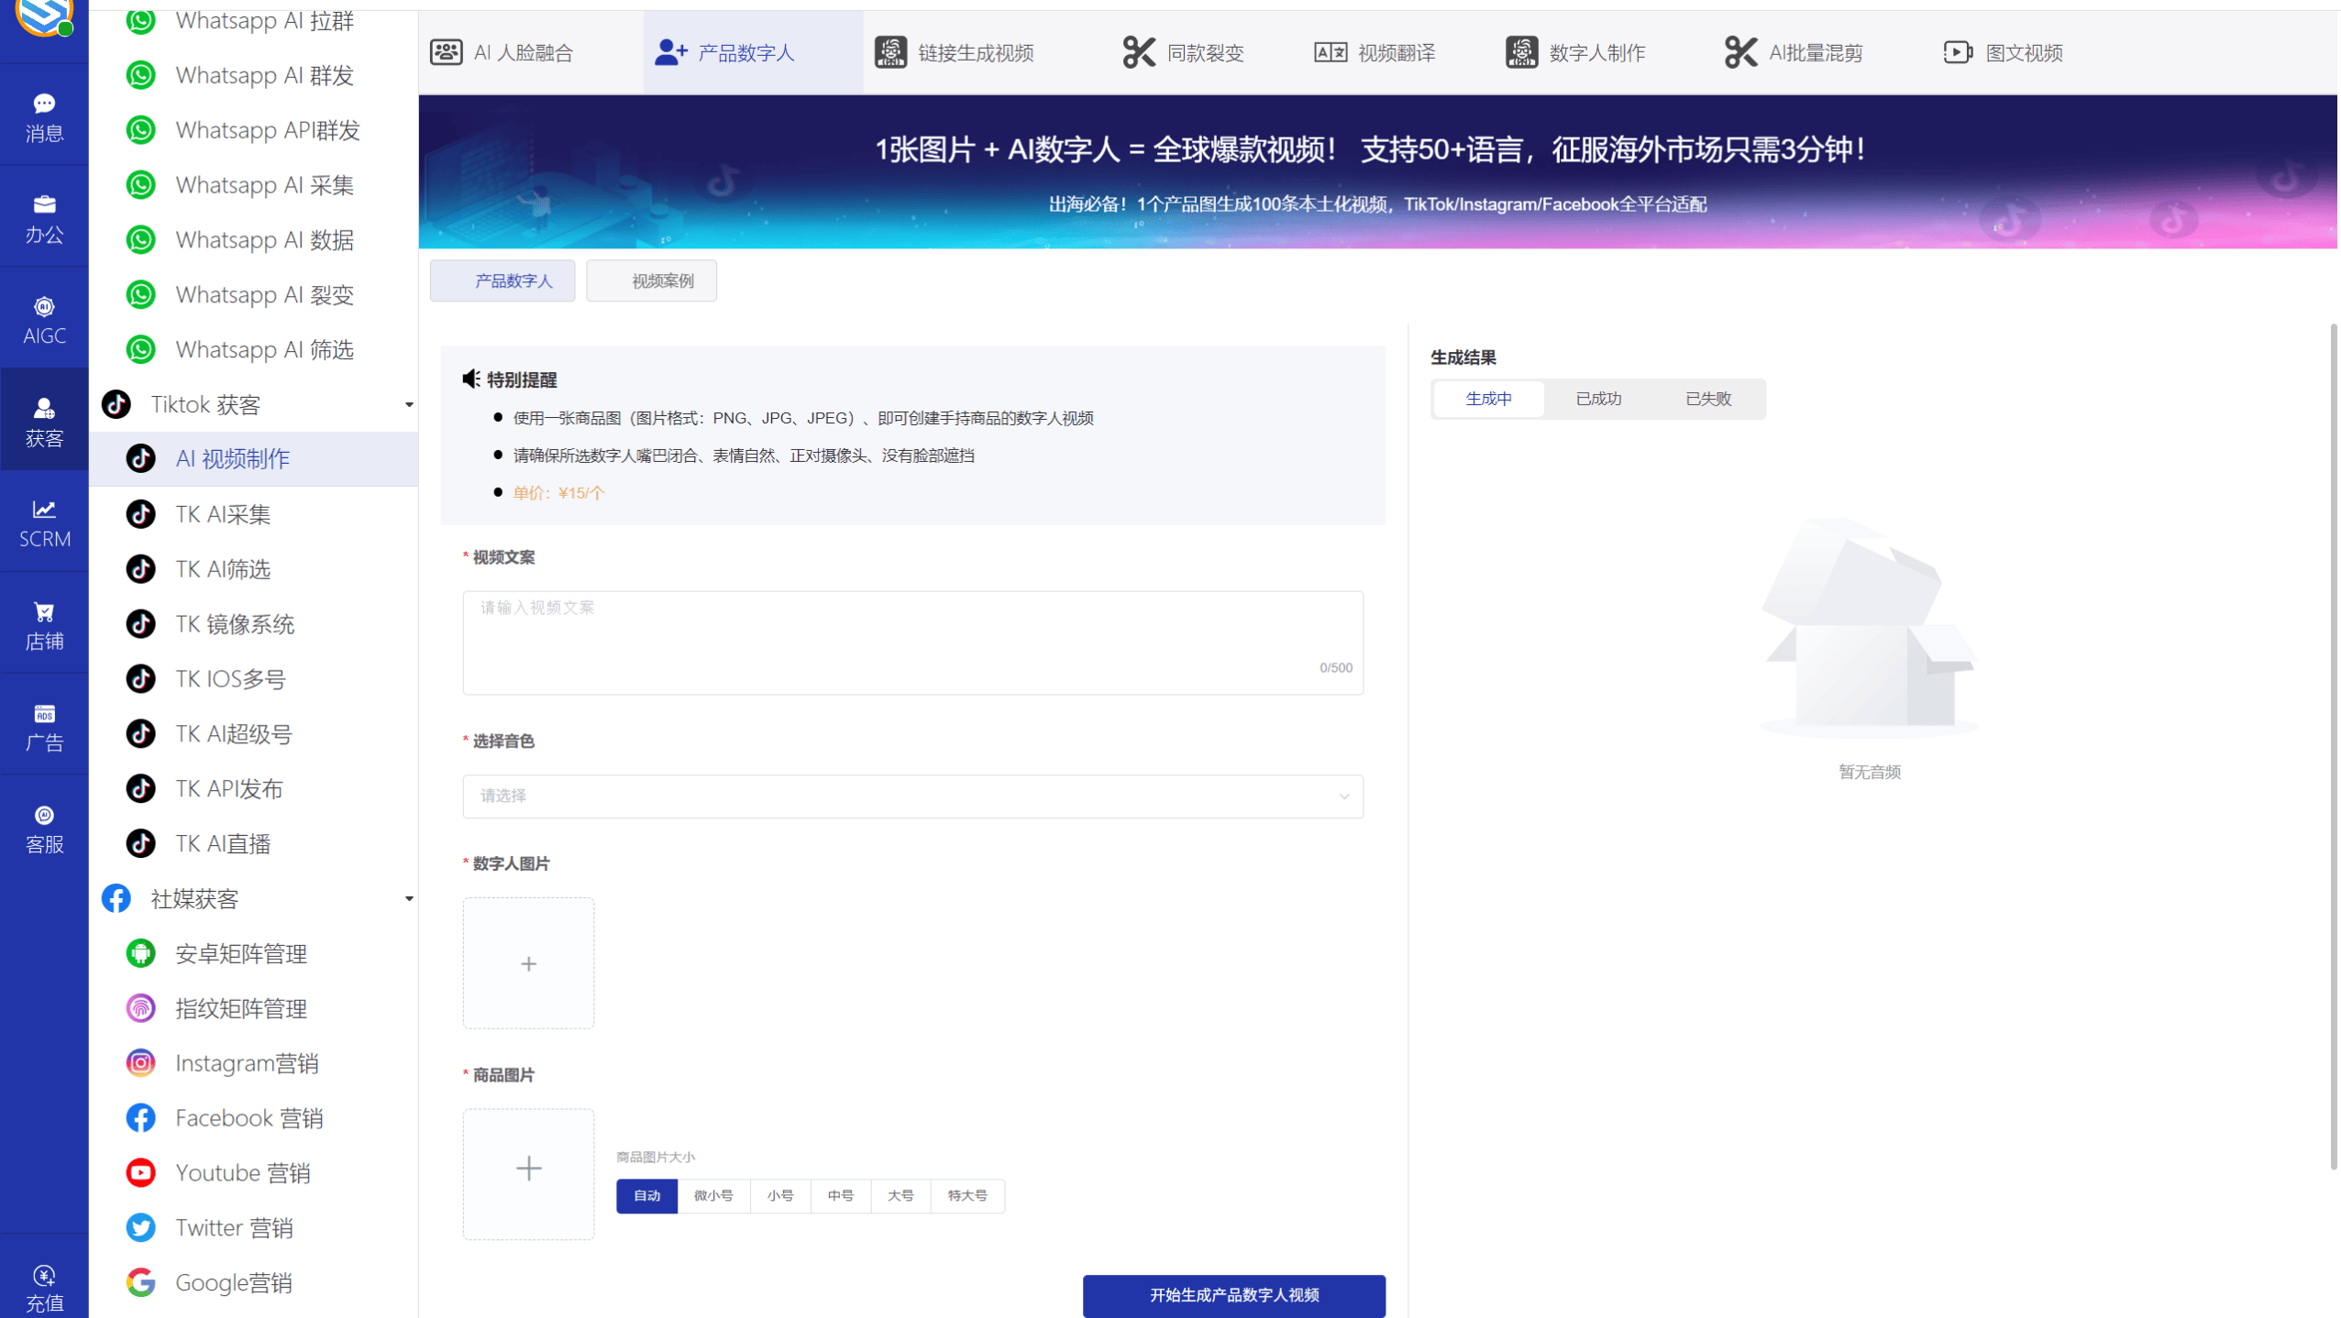Switch to the 已成功 results filter
The width and height of the screenshot is (2341, 1318).
tap(1598, 398)
